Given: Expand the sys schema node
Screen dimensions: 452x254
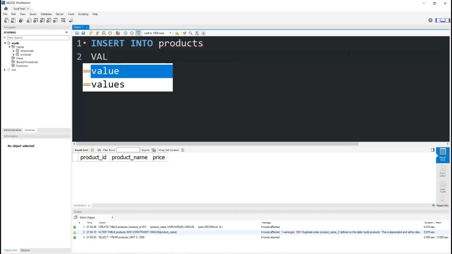Looking at the screenshot, I should click(5, 70).
